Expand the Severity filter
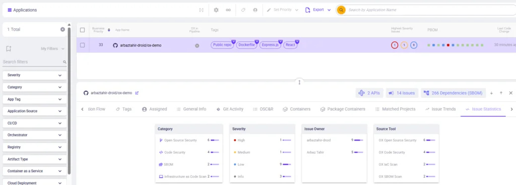This screenshot has height=185, width=516. 35,75
